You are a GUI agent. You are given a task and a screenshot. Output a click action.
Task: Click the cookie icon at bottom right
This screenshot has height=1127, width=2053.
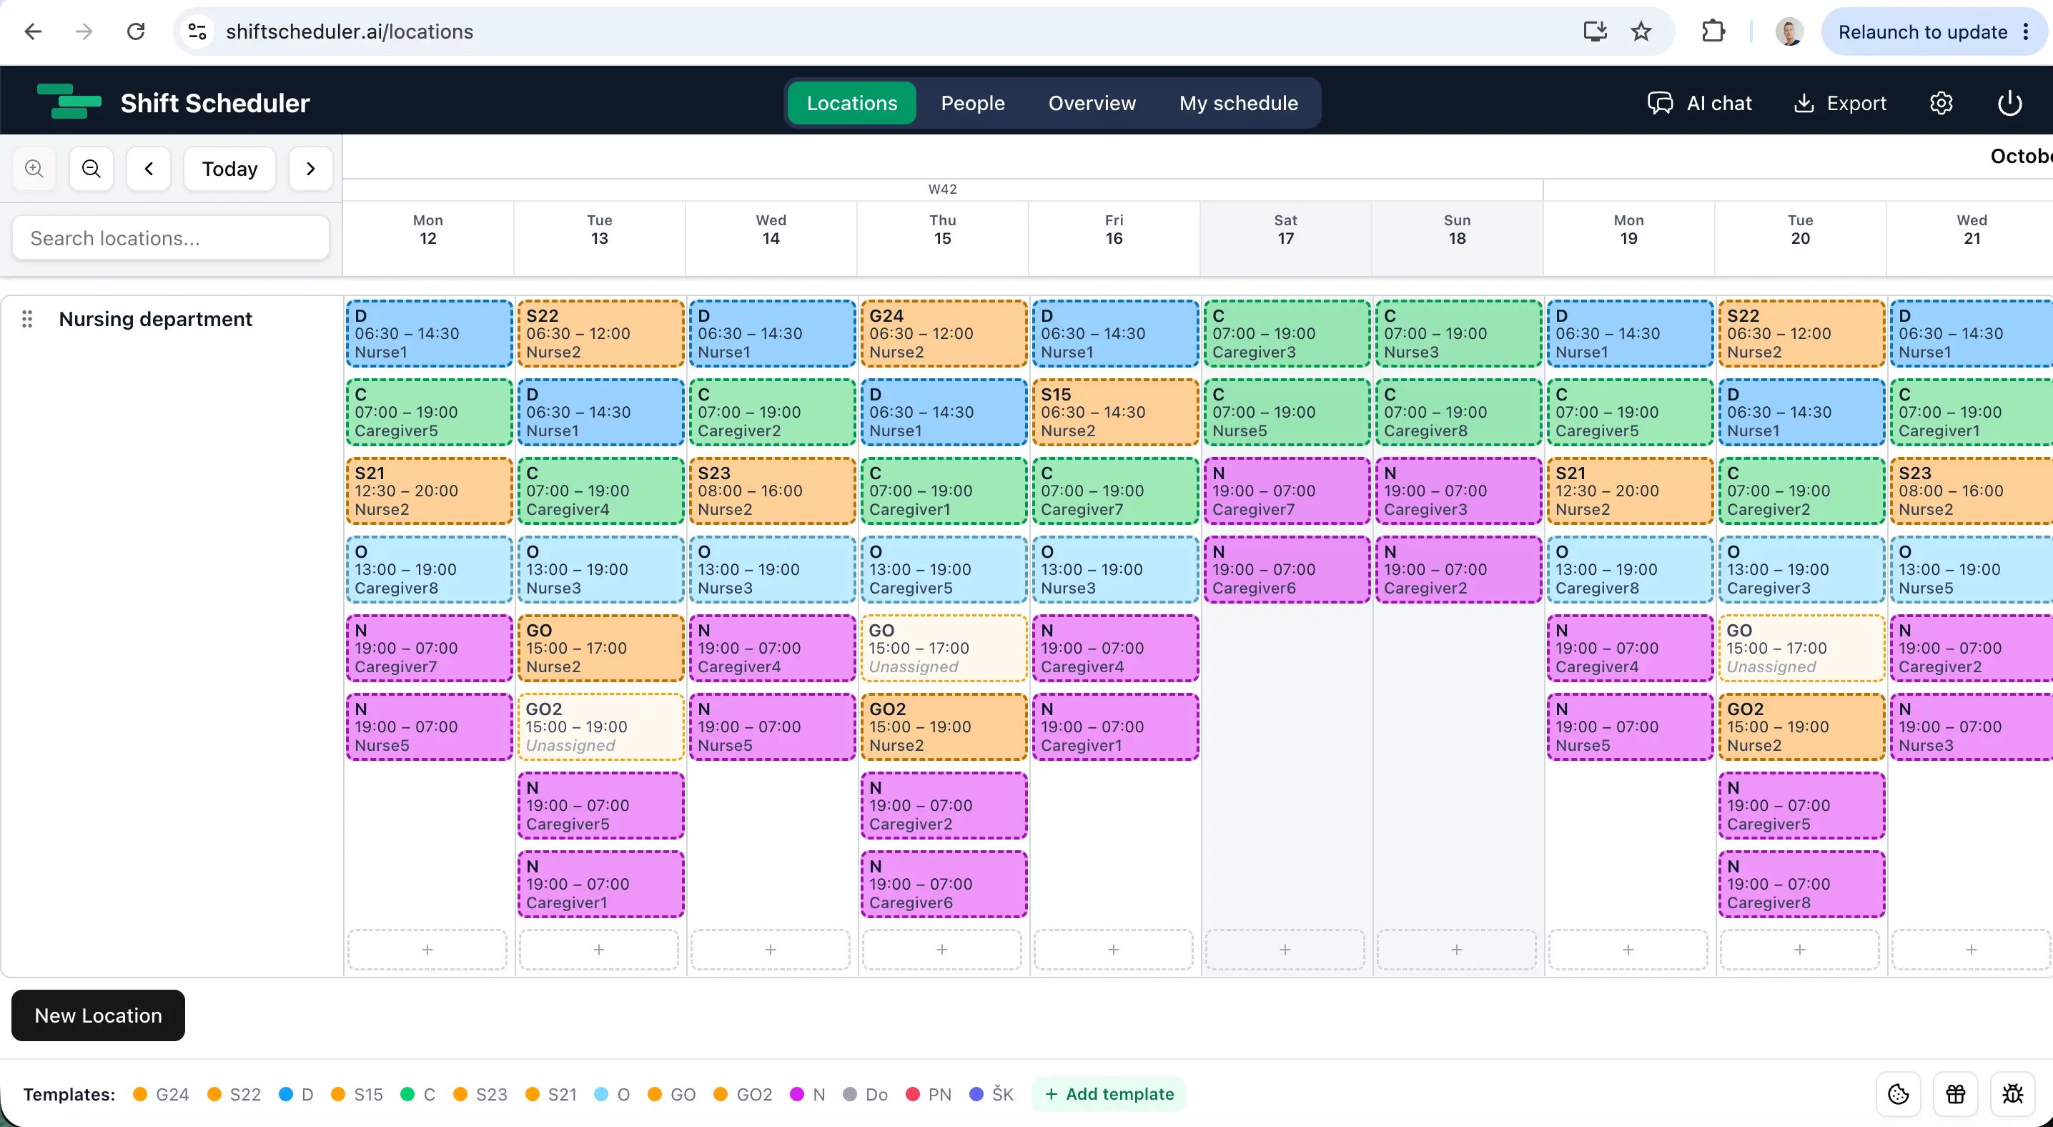click(x=1899, y=1093)
